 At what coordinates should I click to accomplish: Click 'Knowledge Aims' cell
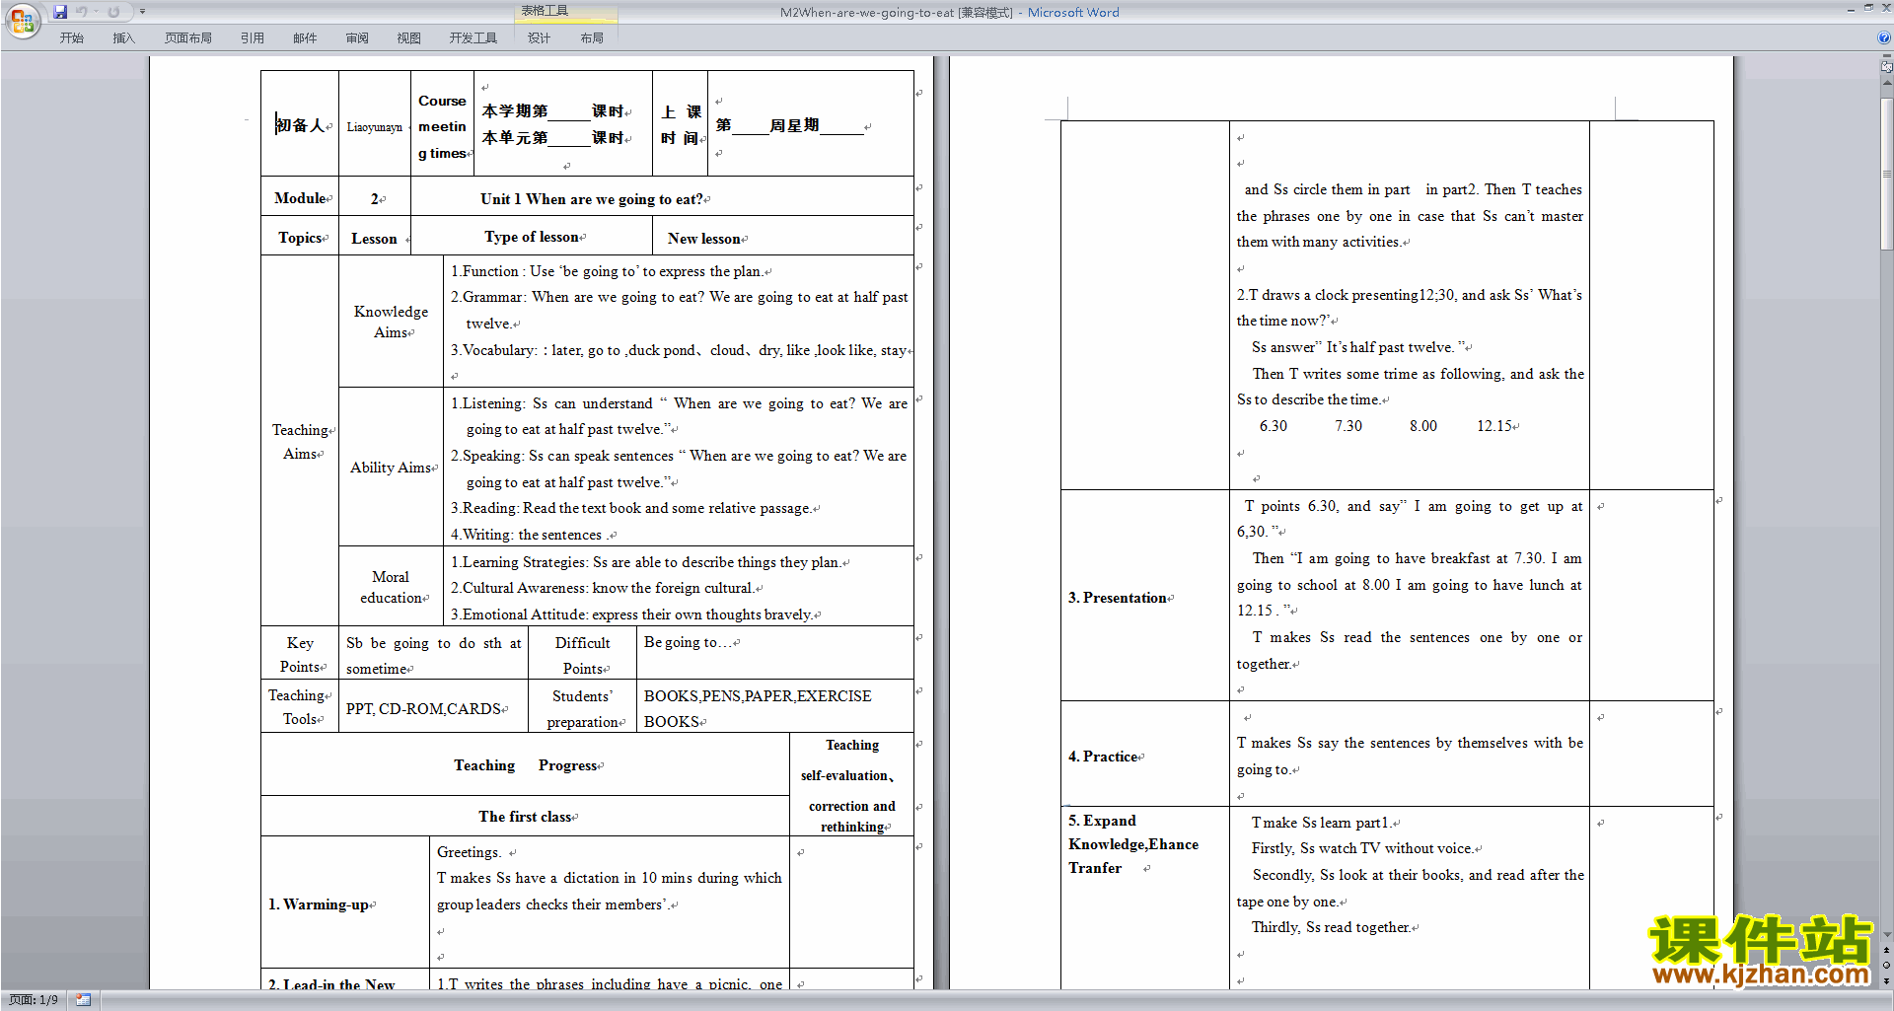[391, 322]
